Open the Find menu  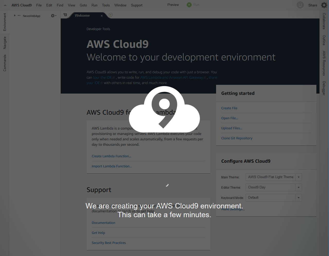[x=60, y=5]
